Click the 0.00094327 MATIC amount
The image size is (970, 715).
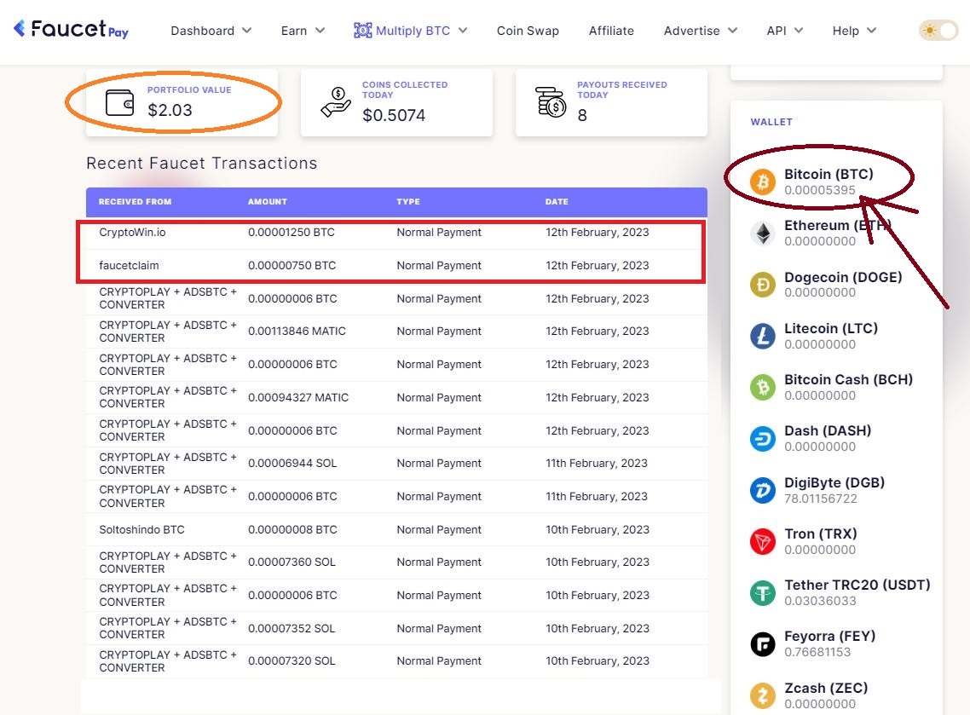click(298, 398)
